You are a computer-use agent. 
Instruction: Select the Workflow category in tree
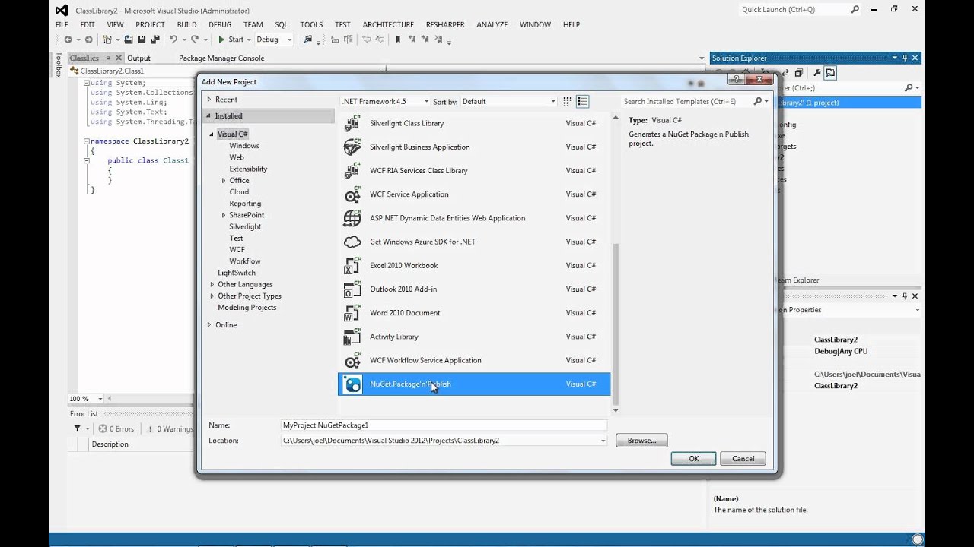pyautogui.click(x=245, y=261)
